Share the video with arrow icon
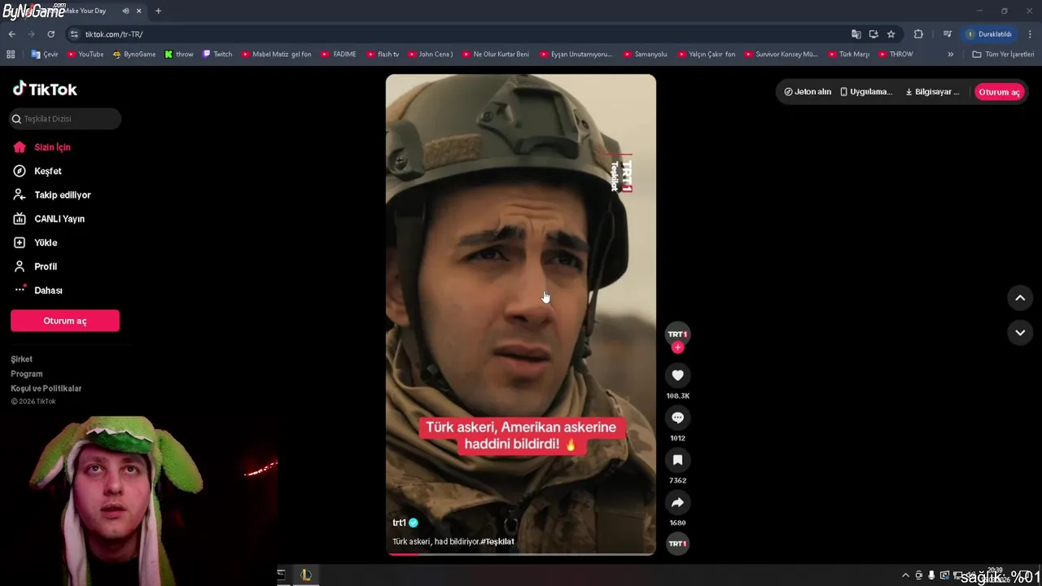Viewport: 1042px width, 586px height. (677, 502)
